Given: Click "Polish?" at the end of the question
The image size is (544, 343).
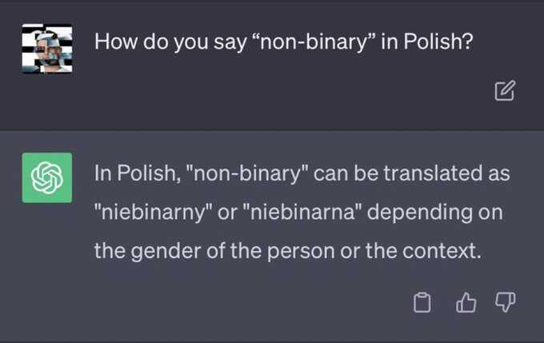Looking at the screenshot, I should [x=438, y=42].
